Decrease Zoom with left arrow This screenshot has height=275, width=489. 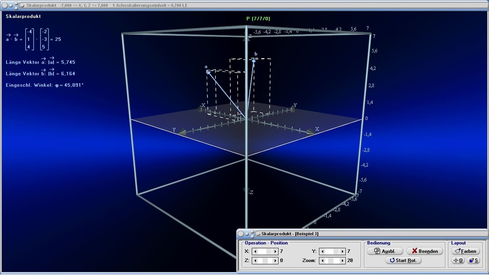pyautogui.click(x=322, y=260)
